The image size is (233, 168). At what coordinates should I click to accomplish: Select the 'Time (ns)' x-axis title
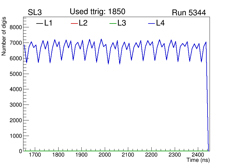(x=198, y=160)
